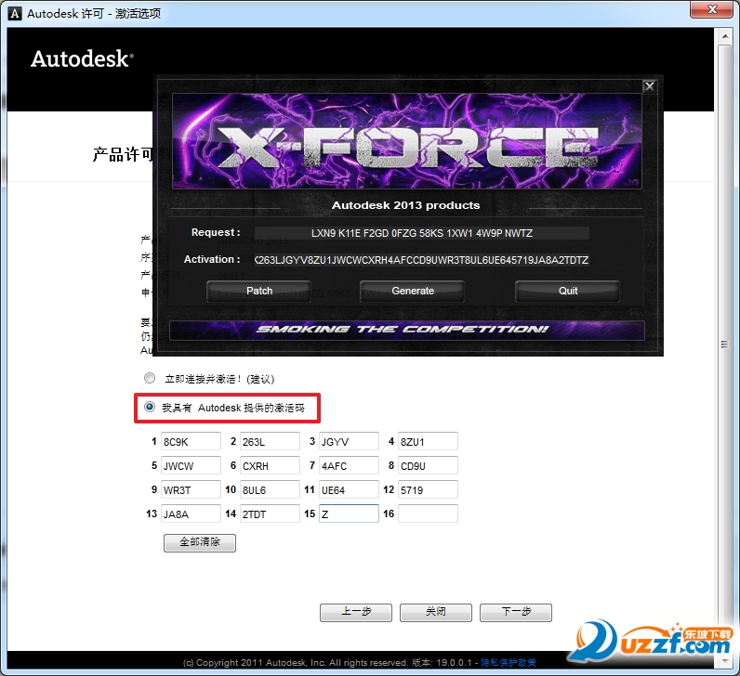
Task: Click activation field 9 containing WR3T
Action: pyautogui.click(x=191, y=489)
